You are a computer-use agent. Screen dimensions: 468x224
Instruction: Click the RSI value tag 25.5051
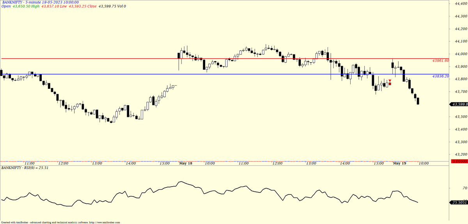tap(459, 203)
